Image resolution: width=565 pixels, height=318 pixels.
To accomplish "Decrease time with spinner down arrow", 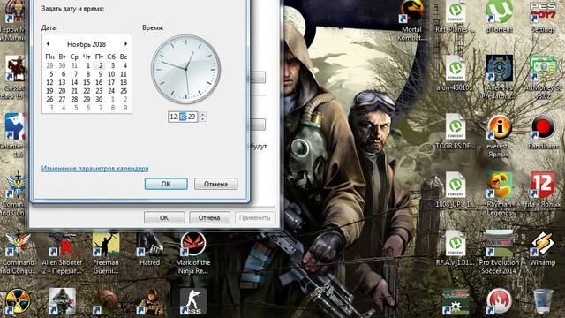I will click(x=203, y=119).
